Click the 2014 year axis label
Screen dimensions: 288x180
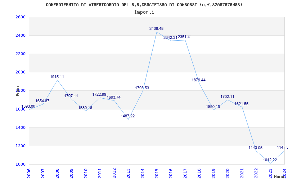143,173
